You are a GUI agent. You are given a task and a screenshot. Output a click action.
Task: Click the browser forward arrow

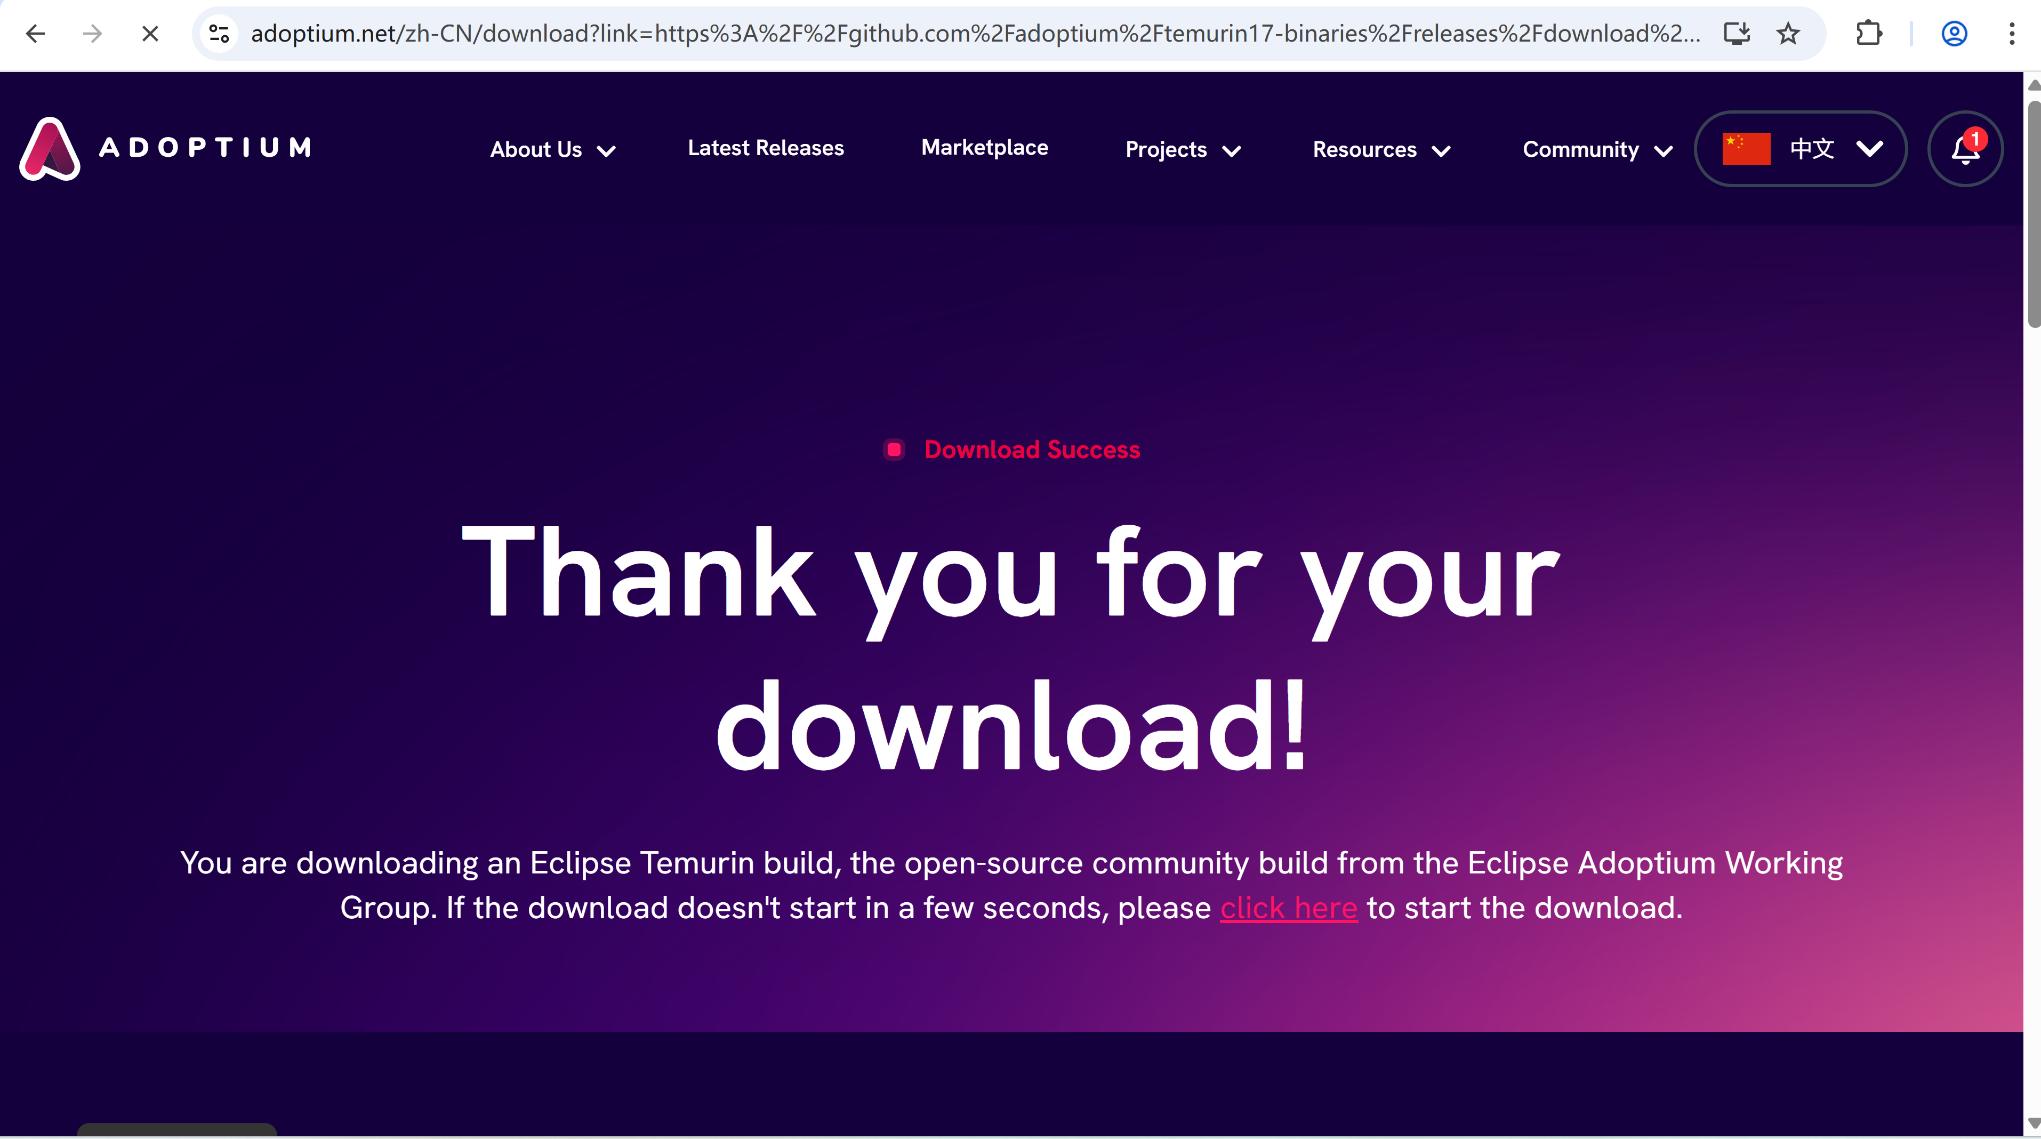(x=93, y=33)
